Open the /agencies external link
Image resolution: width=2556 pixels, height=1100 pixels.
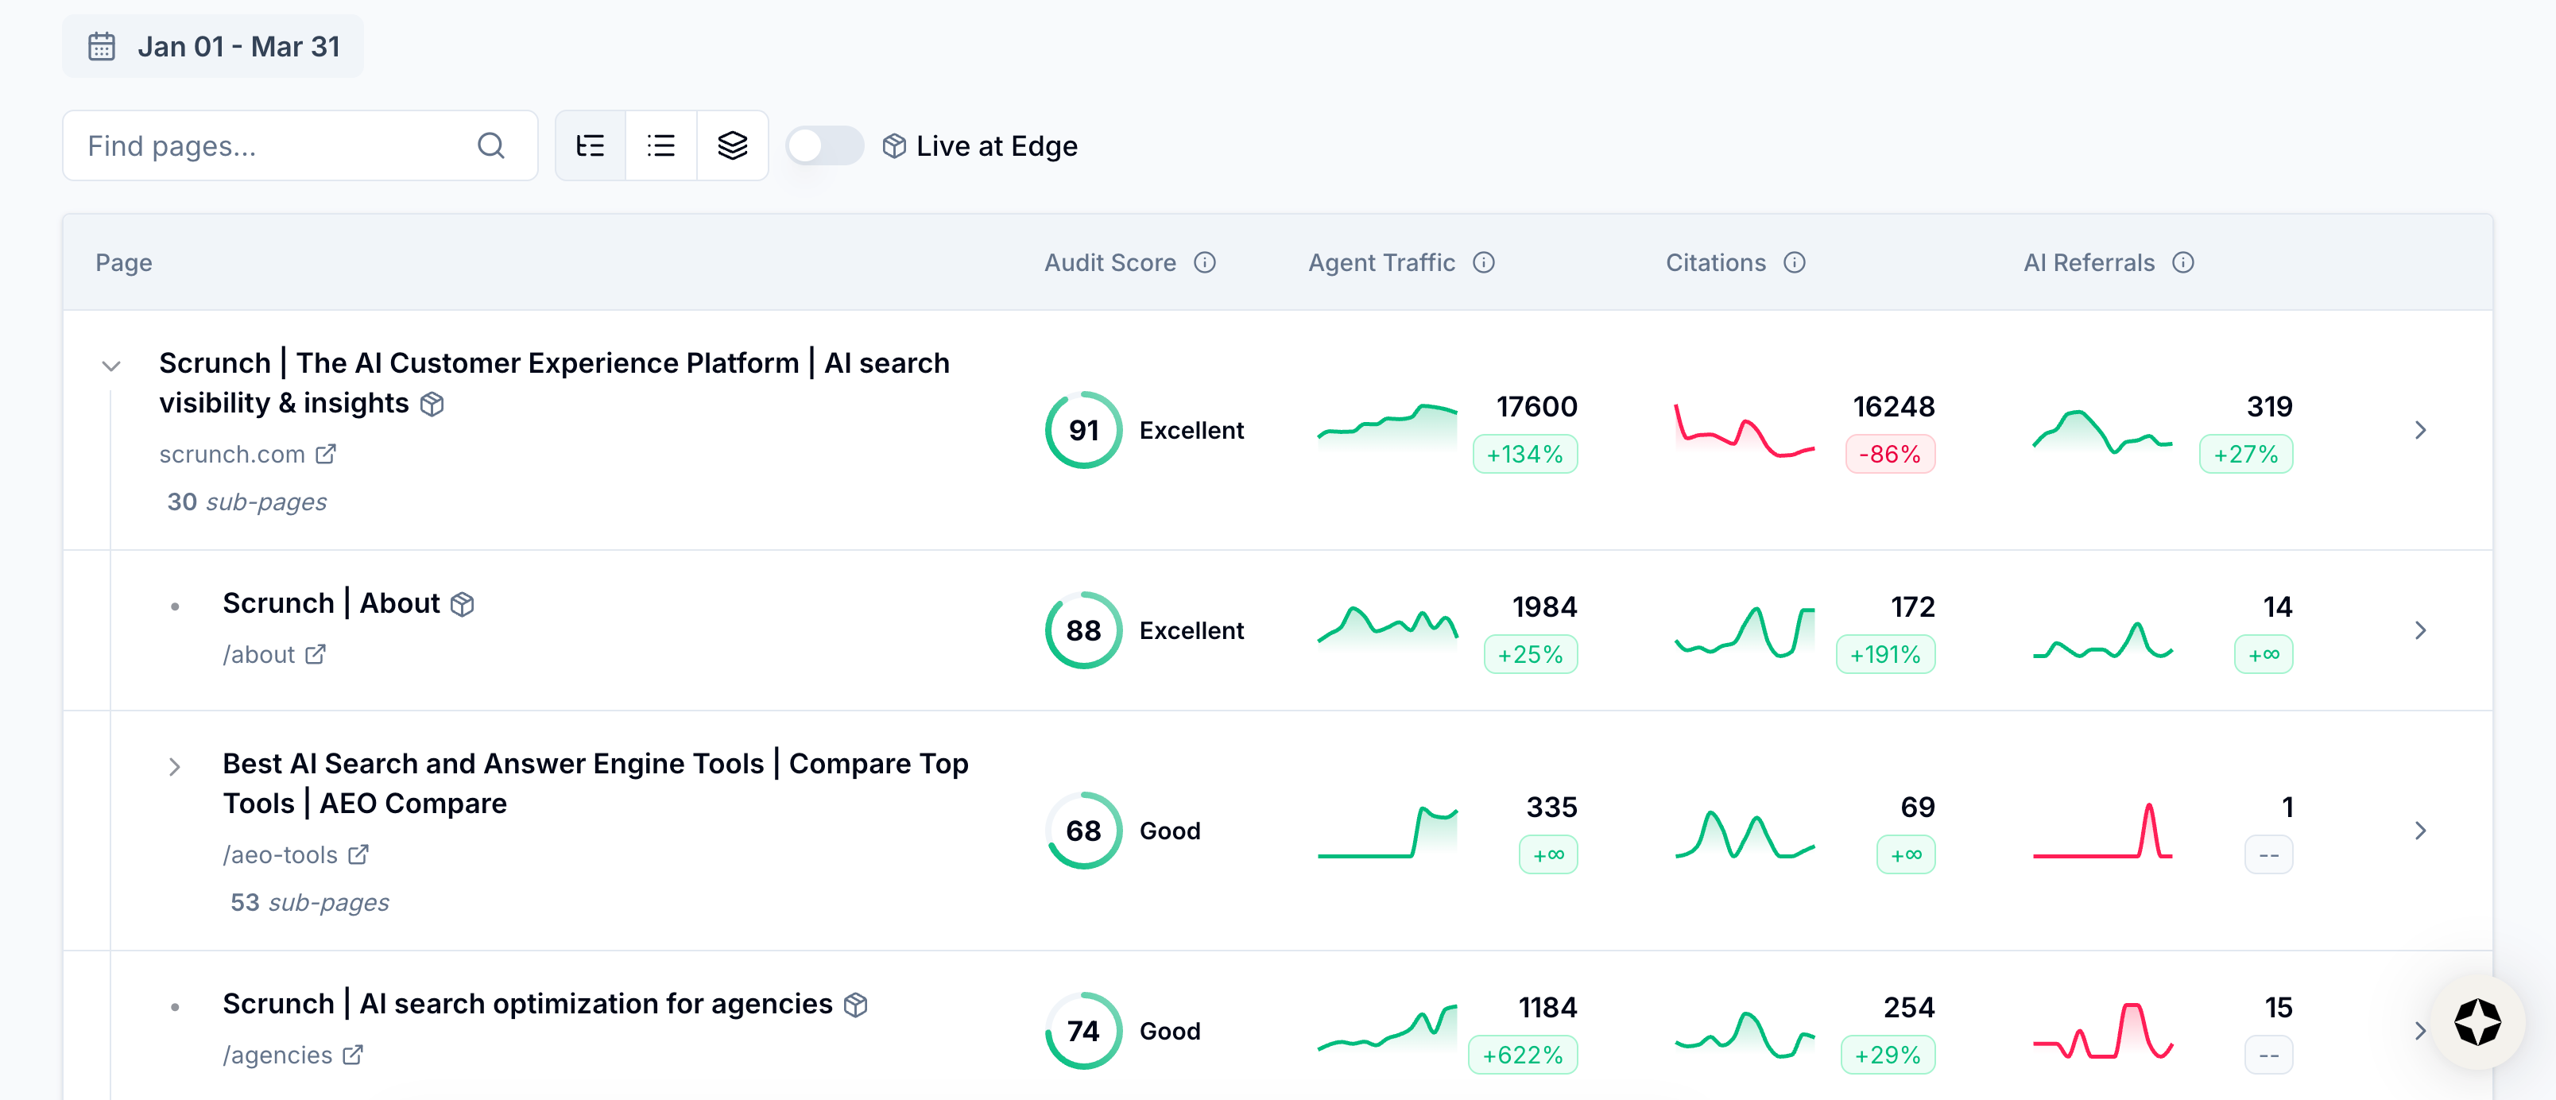(x=352, y=1055)
